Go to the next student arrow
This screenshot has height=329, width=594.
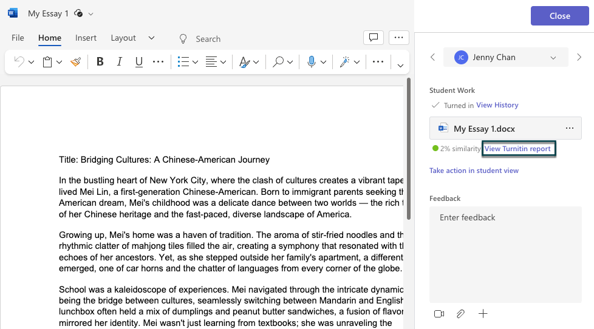coord(579,57)
